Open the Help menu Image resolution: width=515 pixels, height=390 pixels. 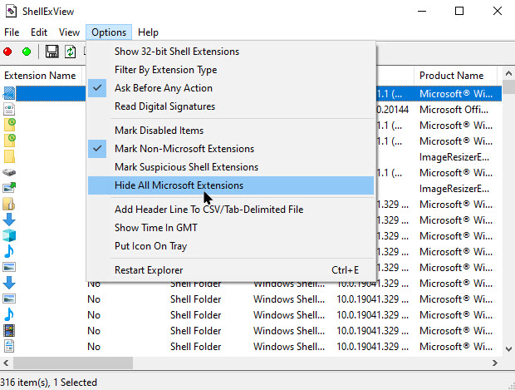(x=148, y=32)
